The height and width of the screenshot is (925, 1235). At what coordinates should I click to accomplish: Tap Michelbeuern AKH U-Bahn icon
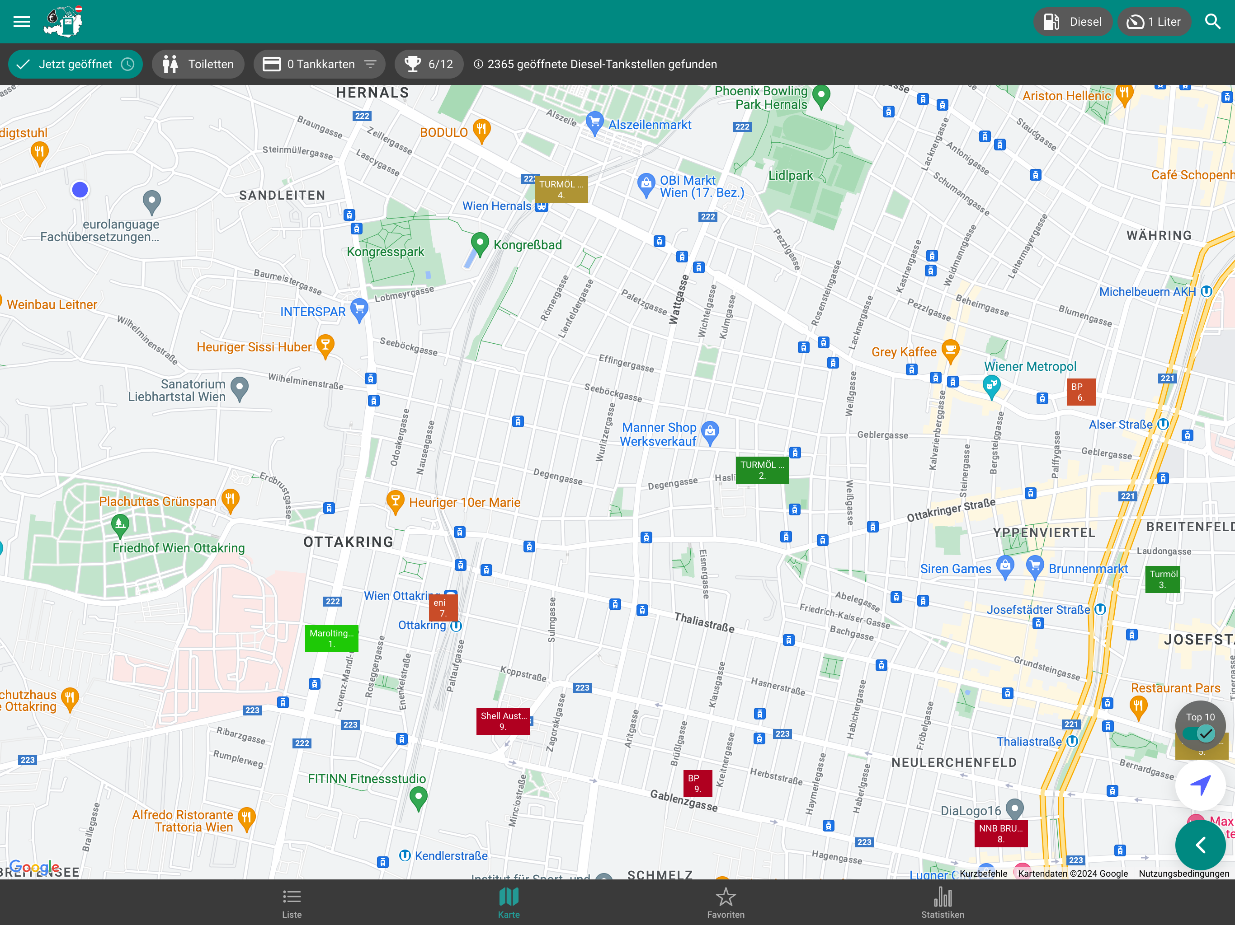pos(1207,291)
